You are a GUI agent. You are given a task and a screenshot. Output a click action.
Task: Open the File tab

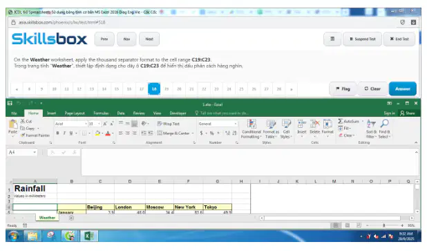(x=14, y=113)
